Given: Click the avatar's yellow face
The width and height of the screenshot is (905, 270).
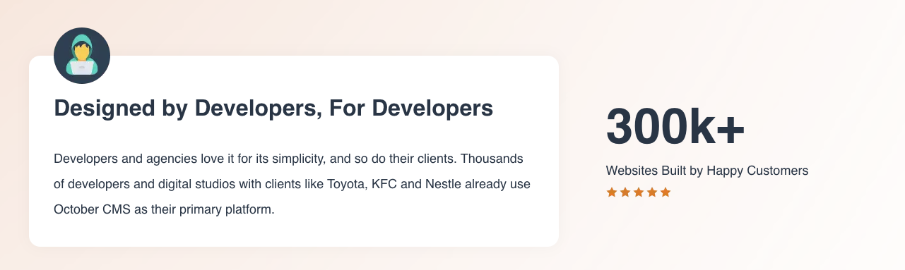Looking at the screenshot, I should (83, 51).
